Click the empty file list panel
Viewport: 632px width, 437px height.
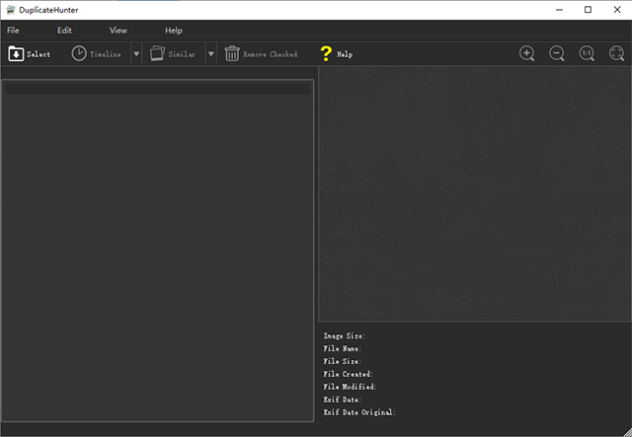[x=158, y=256]
